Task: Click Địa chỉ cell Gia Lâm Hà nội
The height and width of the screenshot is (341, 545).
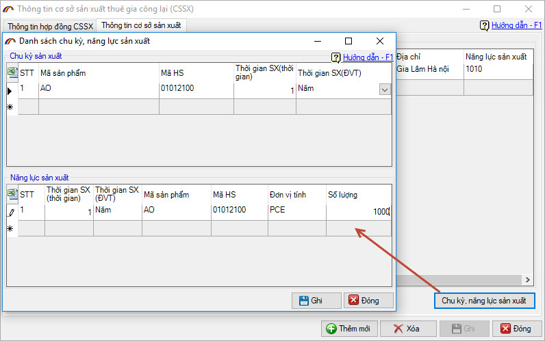Action: [x=430, y=70]
